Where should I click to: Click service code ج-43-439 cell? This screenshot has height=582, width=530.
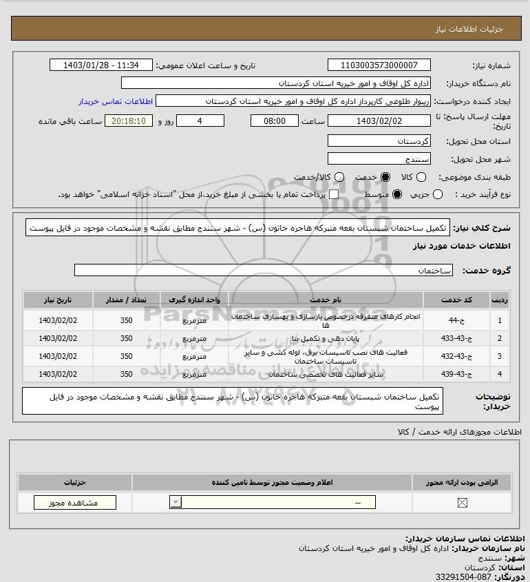[x=456, y=374]
